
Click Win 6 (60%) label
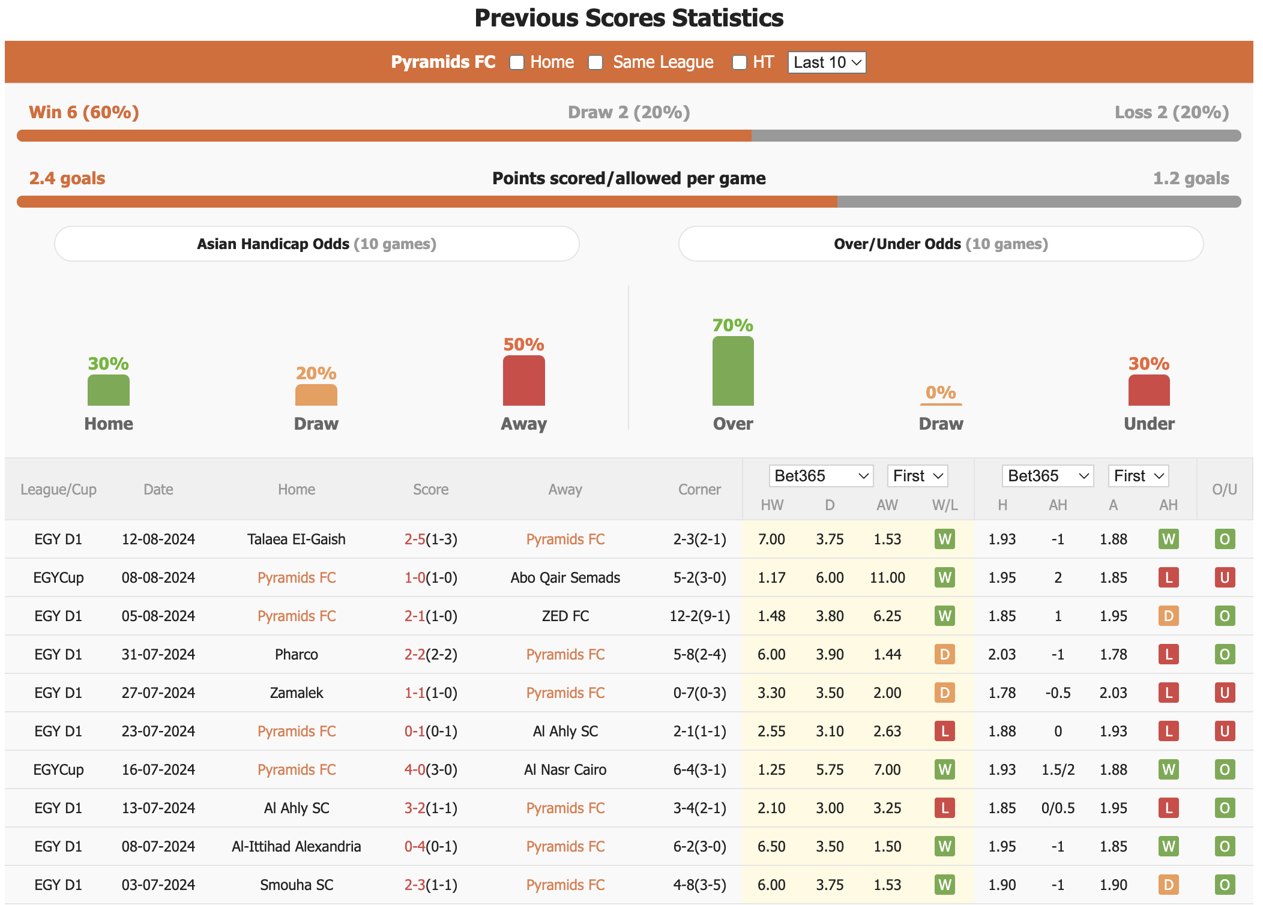(84, 112)
